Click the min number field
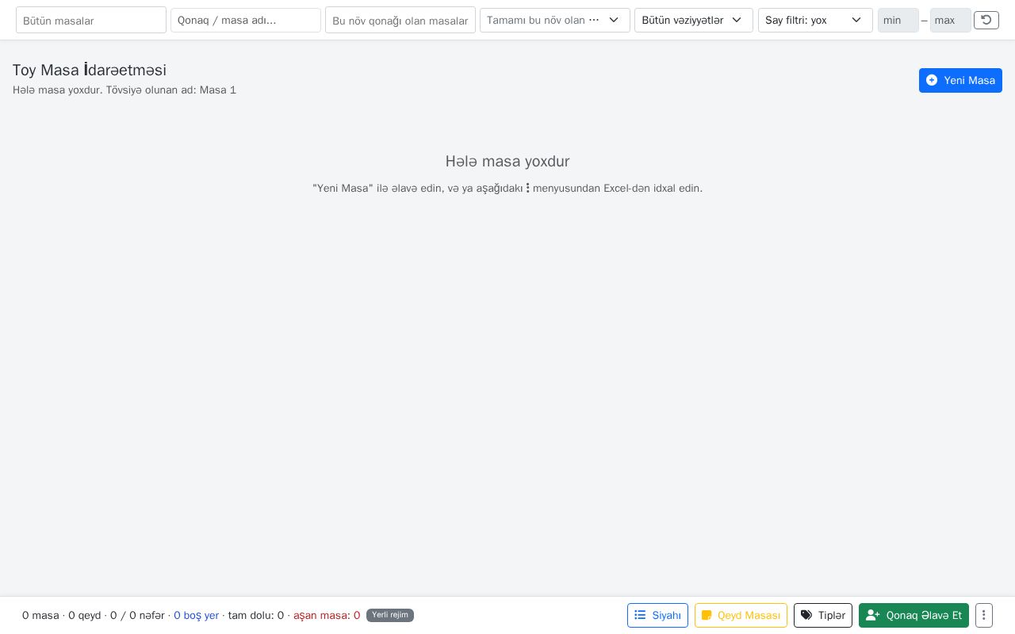1015x634 pixels. point(898,21)
